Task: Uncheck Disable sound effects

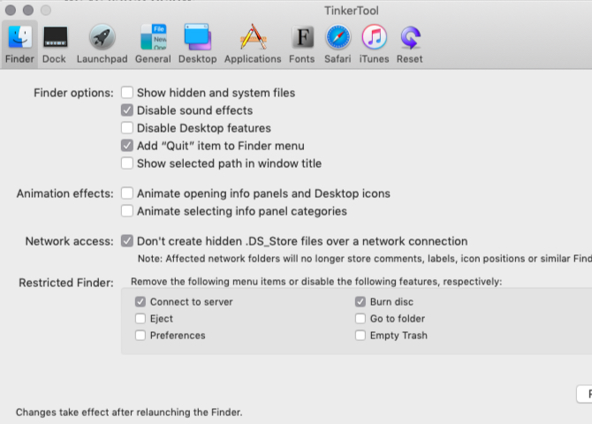Action: pos(127,110)
